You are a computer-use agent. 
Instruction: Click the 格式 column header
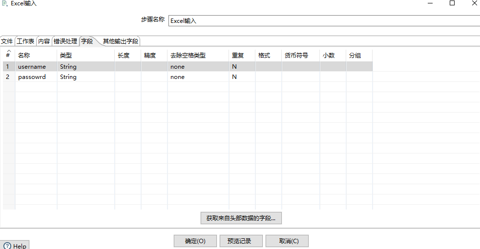coord(269,55)
